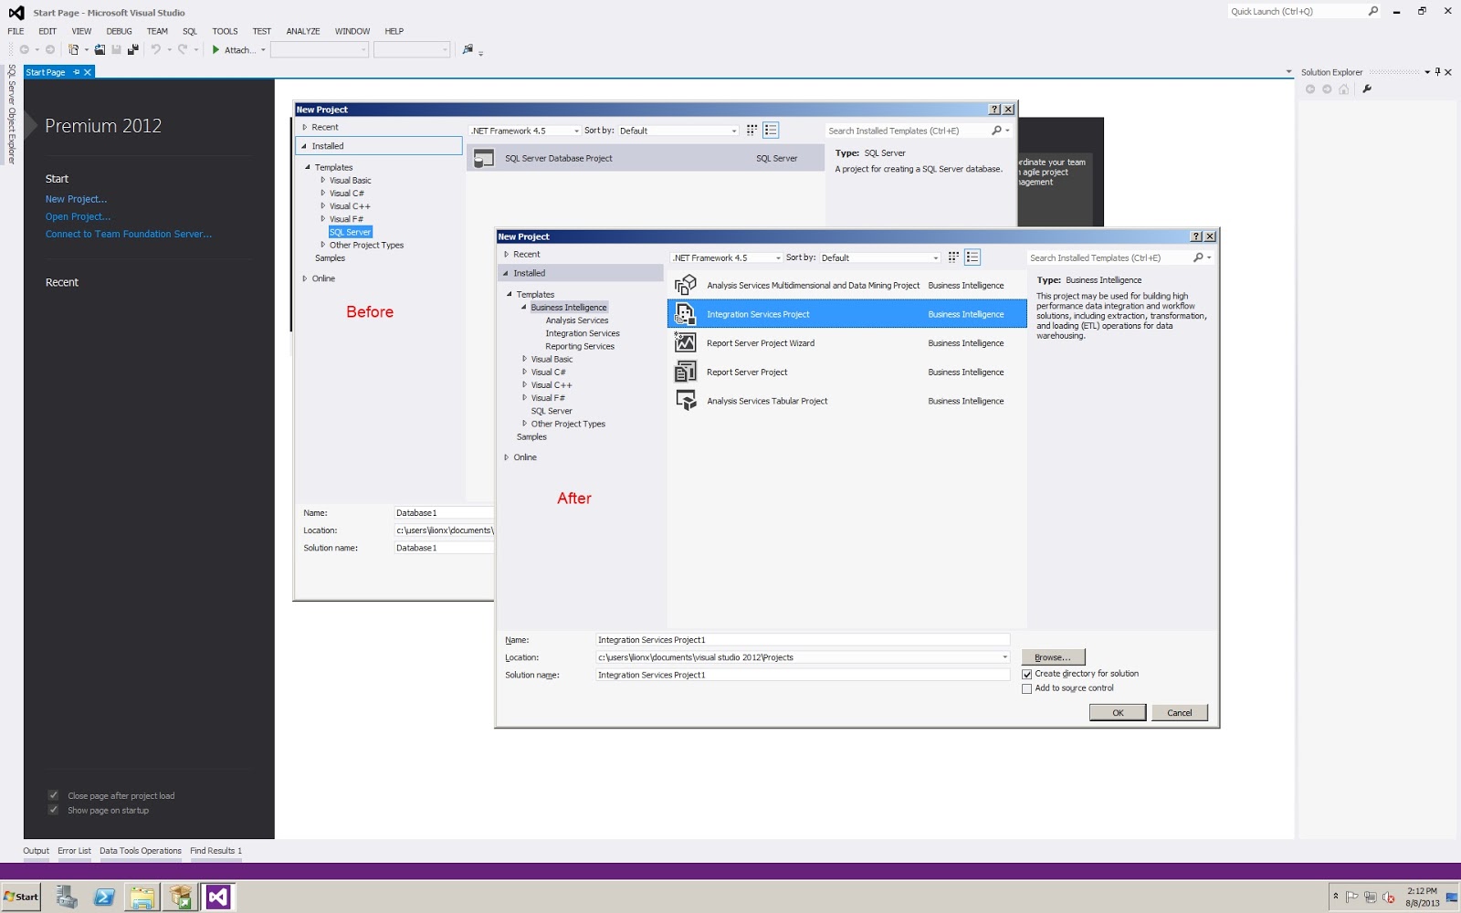Select the Report Server Project icon
Screen dimensions: 1461x913
tap(685, 372)
